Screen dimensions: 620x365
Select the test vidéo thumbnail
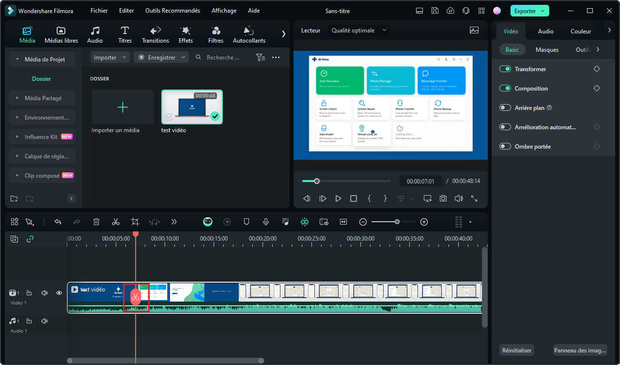pos(192,107)
